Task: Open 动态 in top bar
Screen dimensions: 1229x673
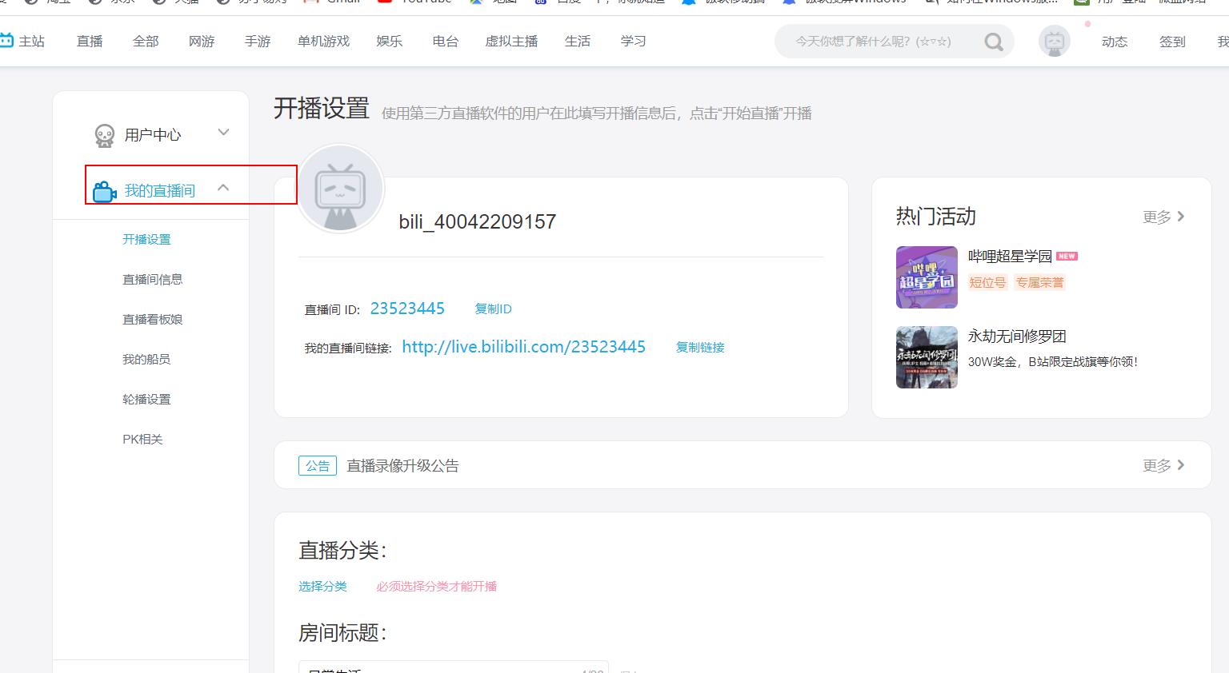Action: click(1115, 42)
